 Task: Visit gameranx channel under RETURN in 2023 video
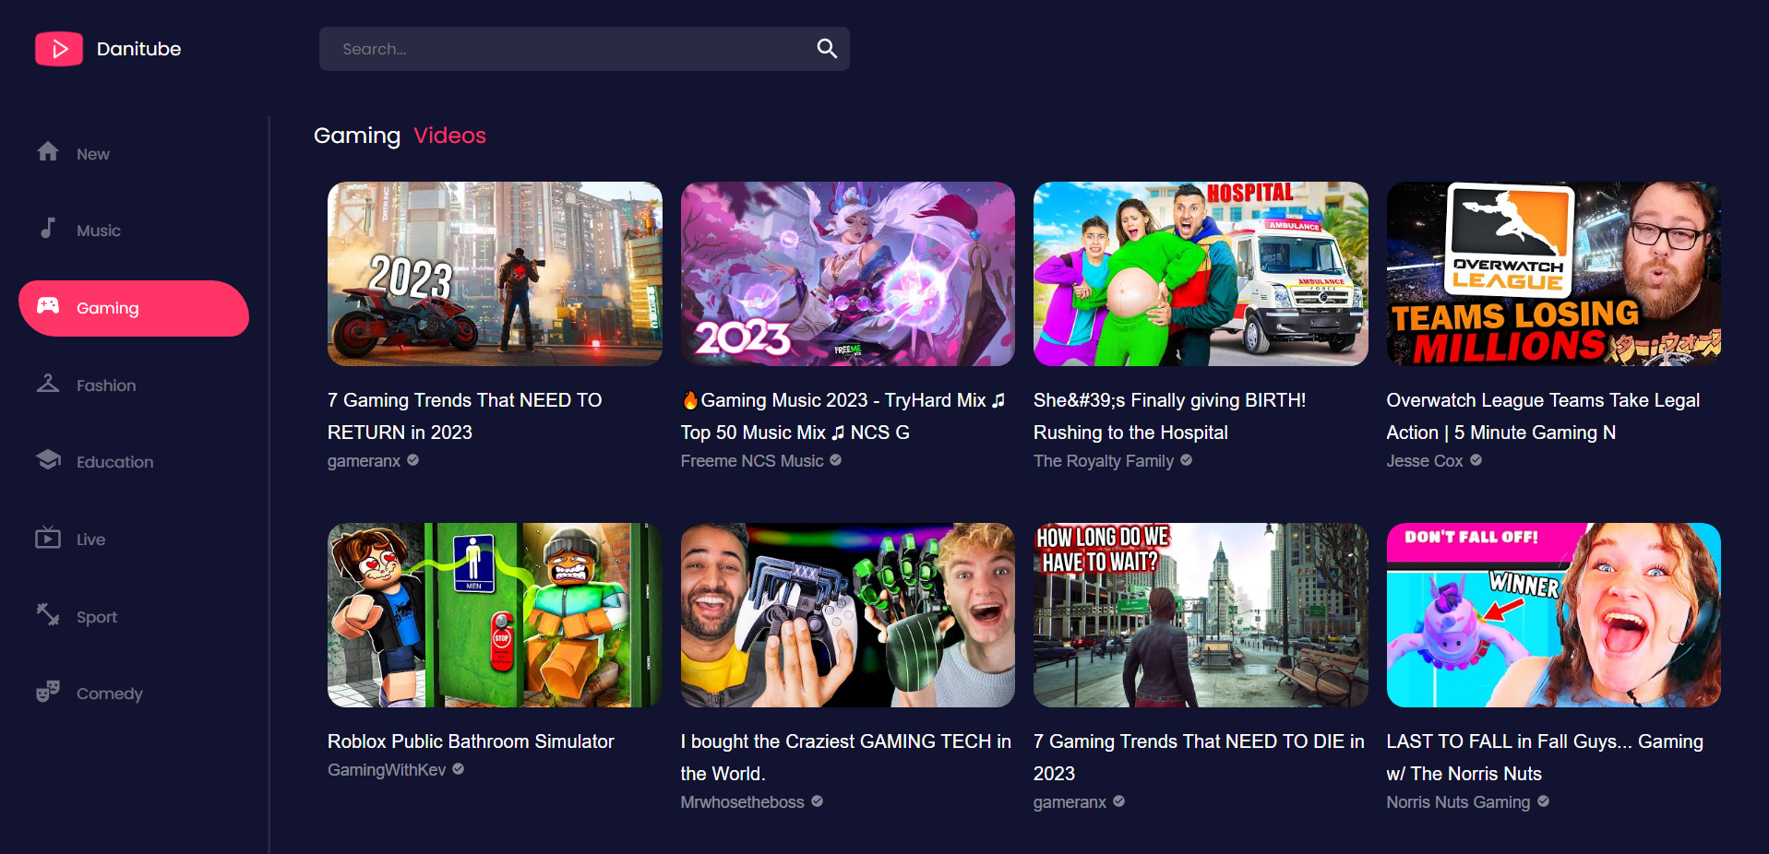coord(364,461)
